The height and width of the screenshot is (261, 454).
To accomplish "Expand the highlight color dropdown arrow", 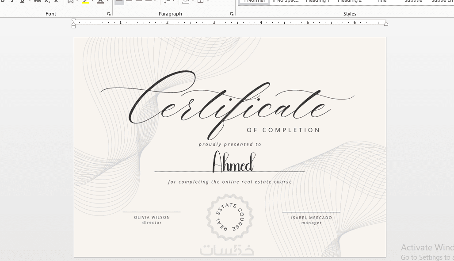I will pyautogui.click(x=92, y=1).
